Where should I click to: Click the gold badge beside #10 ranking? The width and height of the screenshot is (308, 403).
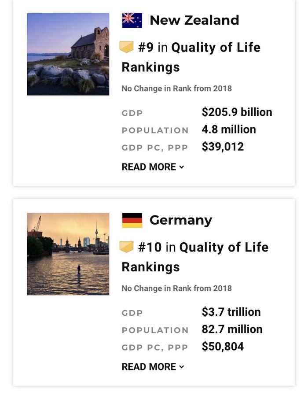(x=127, y=247)
